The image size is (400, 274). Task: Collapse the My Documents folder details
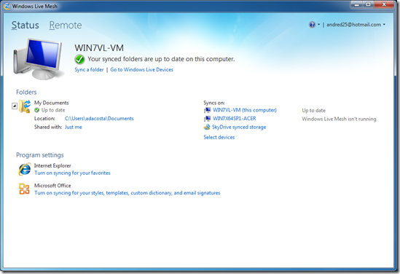pos(15,106)
